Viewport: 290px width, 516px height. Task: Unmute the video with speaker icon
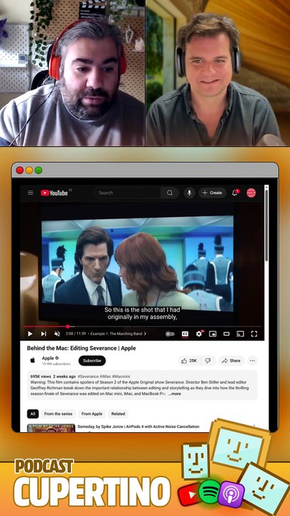coord(57,334)
